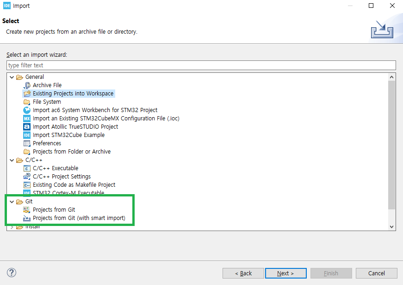Select C/C++ Executable entry

click(x=56, y=168)
